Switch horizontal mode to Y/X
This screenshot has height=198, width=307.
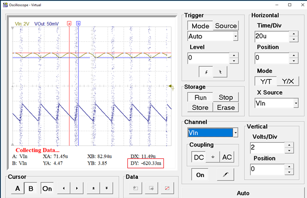[x=288, y=81]
